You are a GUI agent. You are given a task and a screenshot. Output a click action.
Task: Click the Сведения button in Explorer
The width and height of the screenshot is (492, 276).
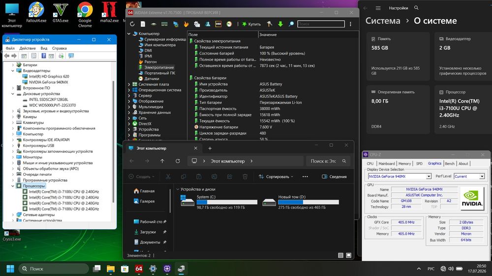334,177
